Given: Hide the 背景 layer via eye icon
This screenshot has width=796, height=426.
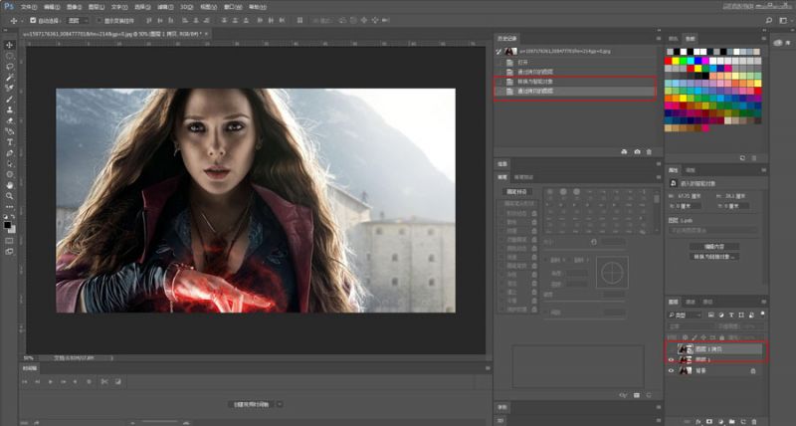Looking at the screenshot, I should point(670,370).
